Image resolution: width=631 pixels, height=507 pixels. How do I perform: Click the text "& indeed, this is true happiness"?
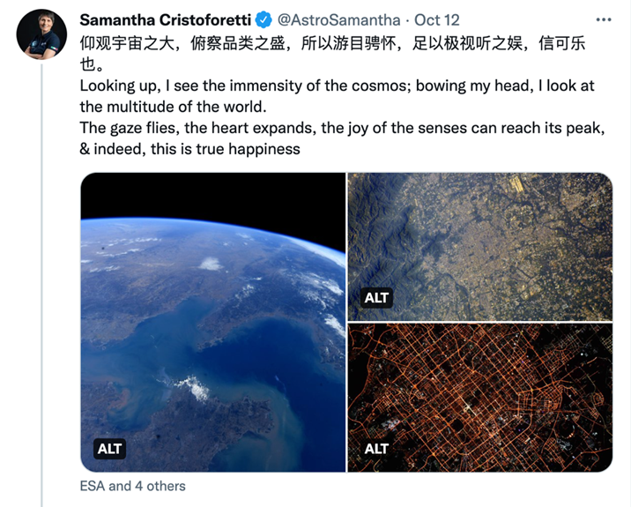(x=189, y=149)
